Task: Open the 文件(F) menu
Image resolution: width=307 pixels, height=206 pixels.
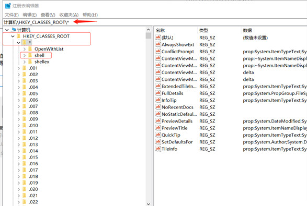Action: [x=12, y=15]
